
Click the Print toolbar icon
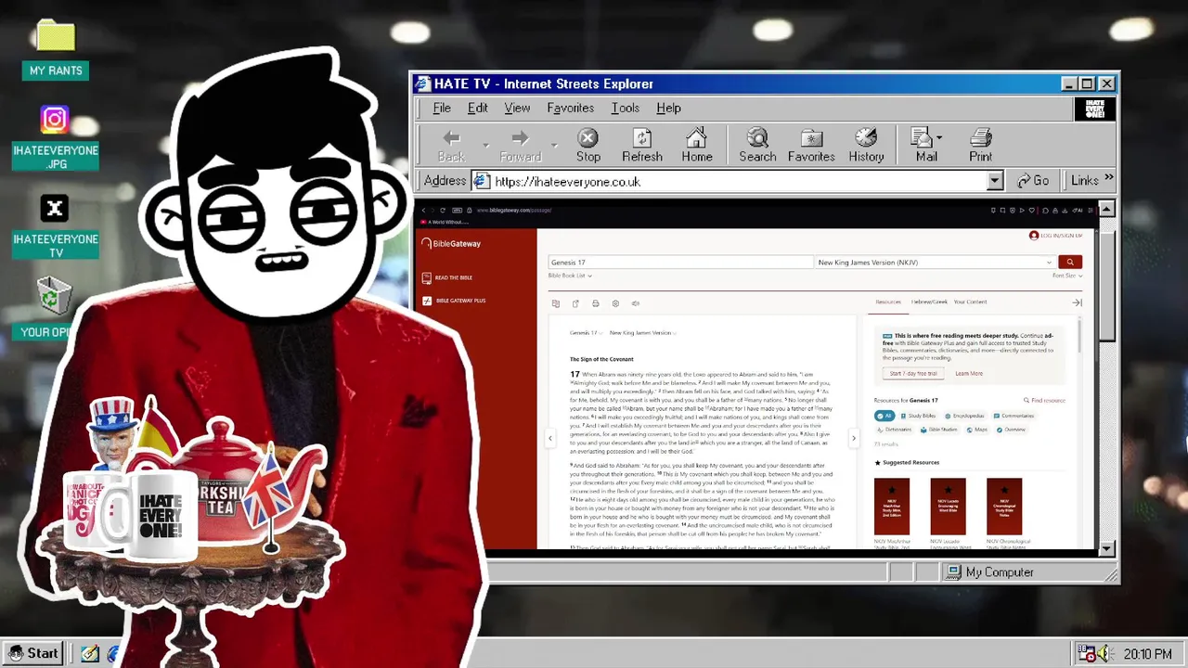(x=981, y=145)
